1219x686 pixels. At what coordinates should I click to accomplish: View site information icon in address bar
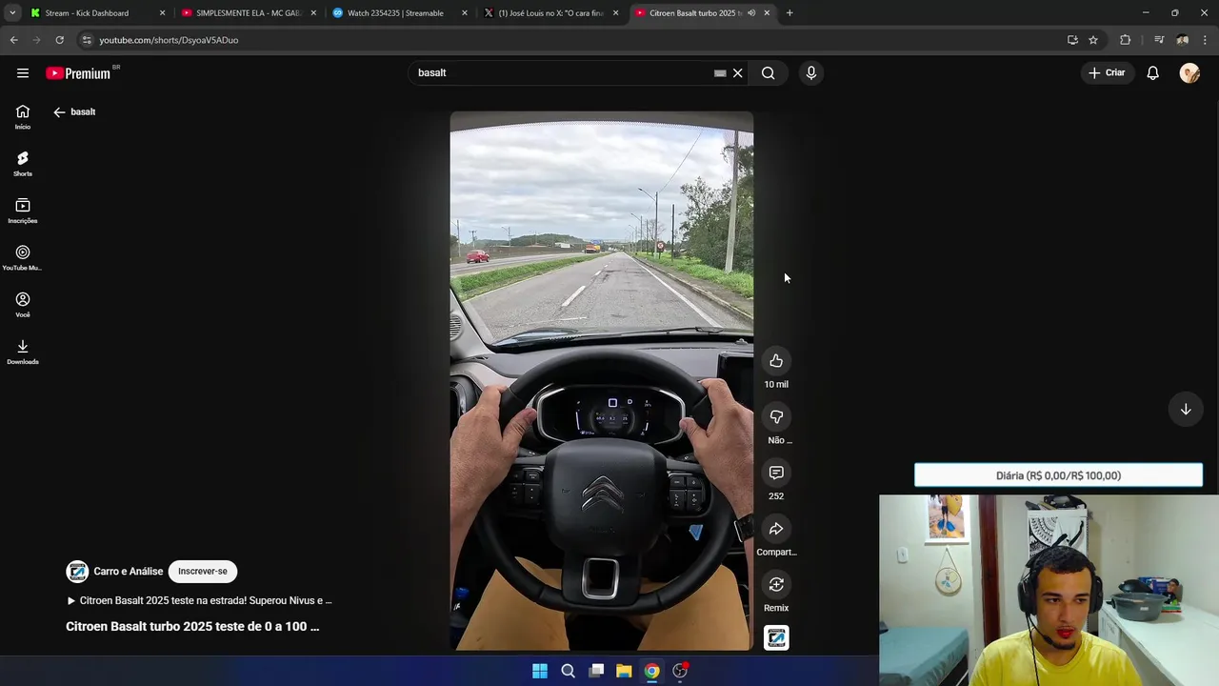point(87,40)
